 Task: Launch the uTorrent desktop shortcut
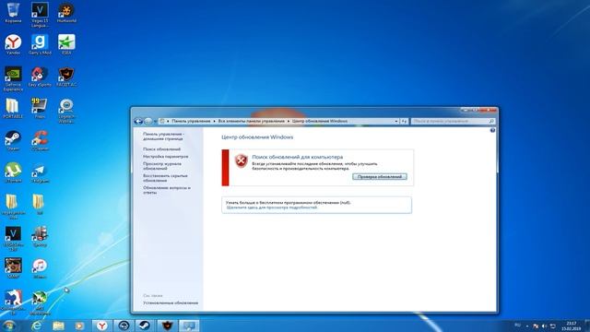[x=13, y=172]
